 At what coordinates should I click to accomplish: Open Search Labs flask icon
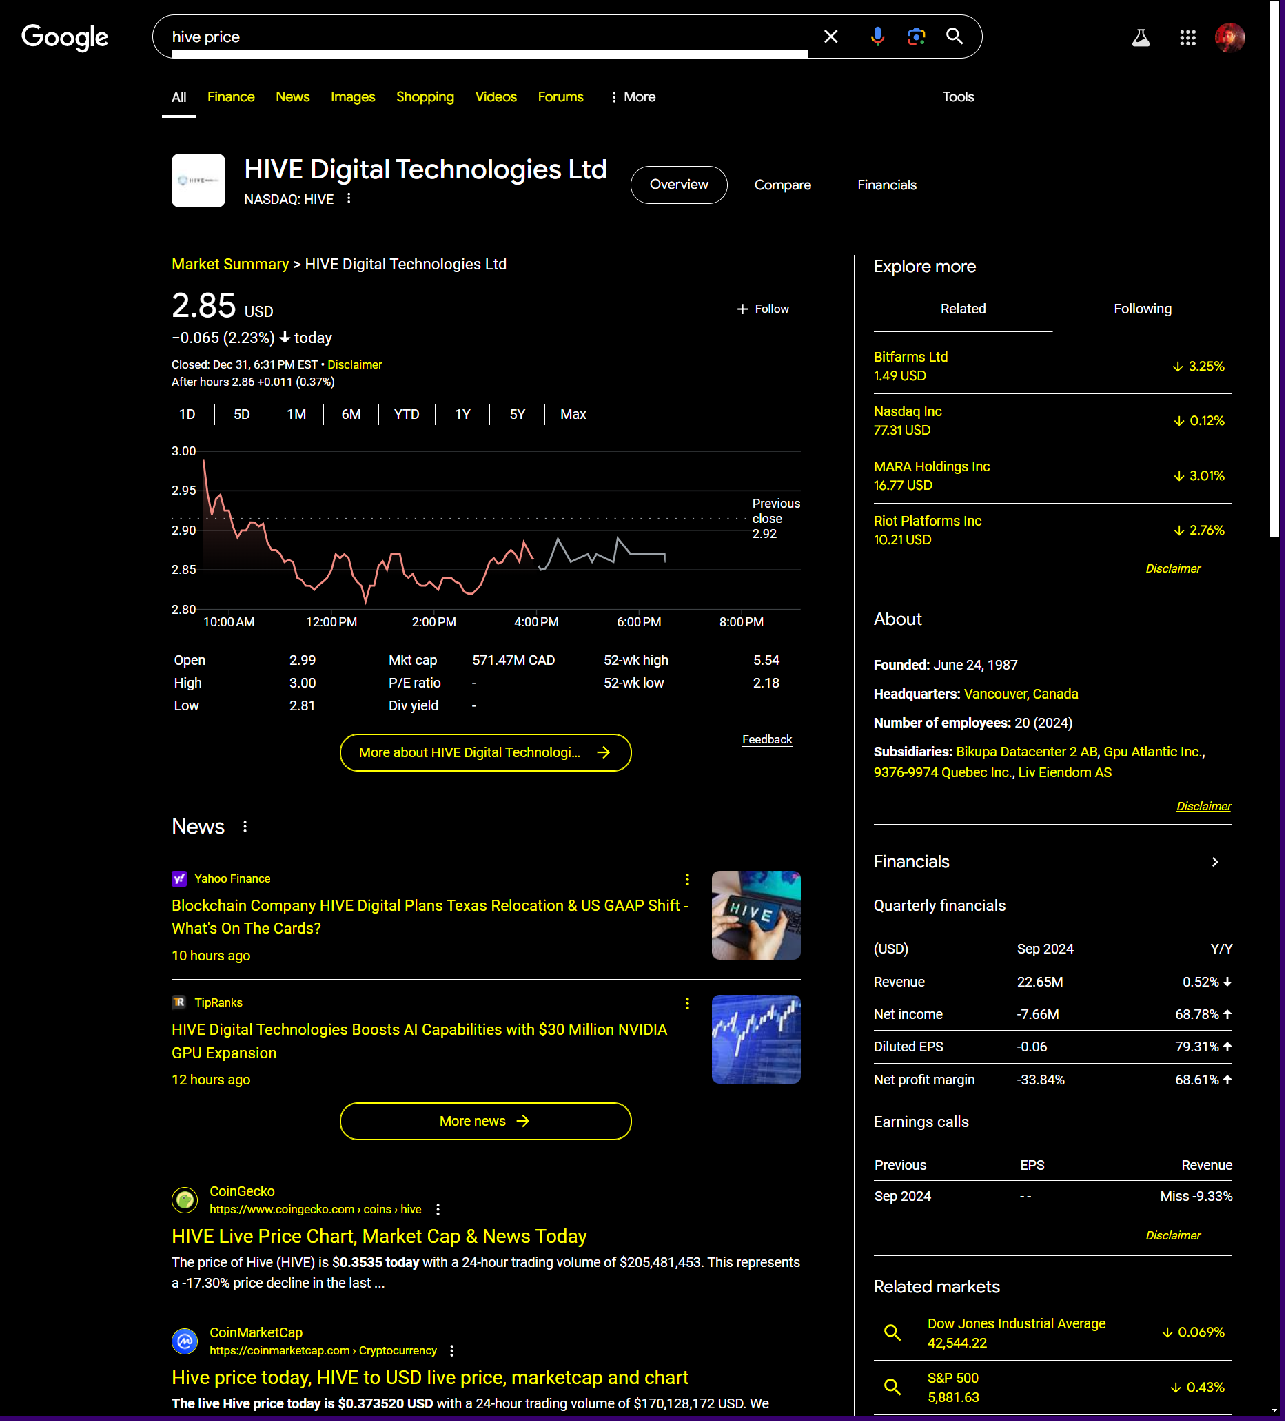(1141, 37)
